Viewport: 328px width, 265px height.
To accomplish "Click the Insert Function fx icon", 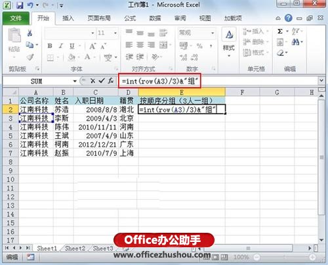I will (111, 81).
